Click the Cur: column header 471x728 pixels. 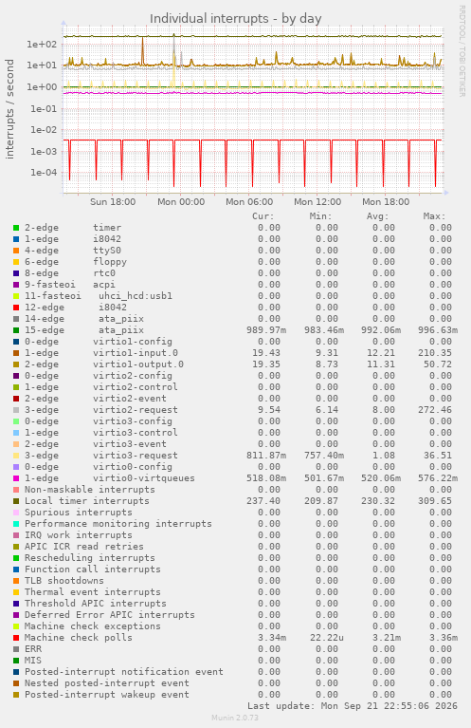click(263, 216)
